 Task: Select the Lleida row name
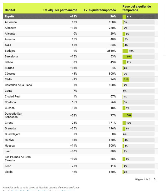[9, 172]
